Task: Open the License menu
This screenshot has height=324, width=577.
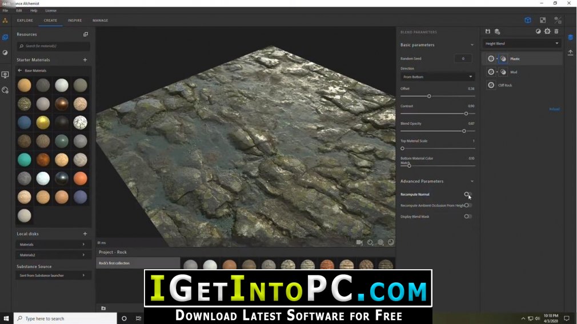Action: (x=51, y=11)
